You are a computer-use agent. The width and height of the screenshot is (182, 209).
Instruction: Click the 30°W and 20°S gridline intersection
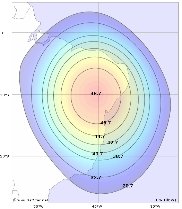[x=157, y=156]
